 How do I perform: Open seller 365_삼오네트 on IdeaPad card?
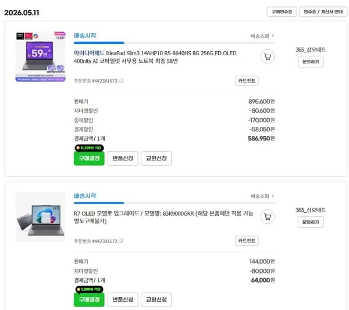click(x=311, y=49)
